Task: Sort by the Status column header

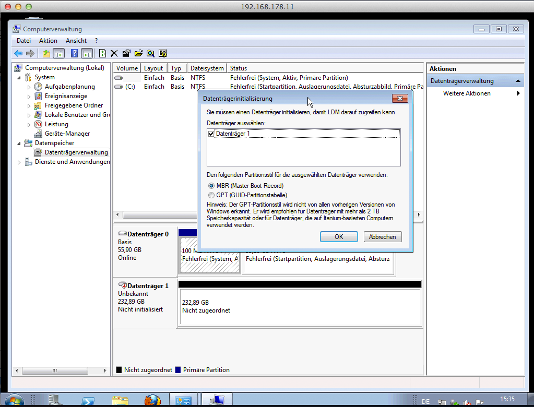Action: 325,68
